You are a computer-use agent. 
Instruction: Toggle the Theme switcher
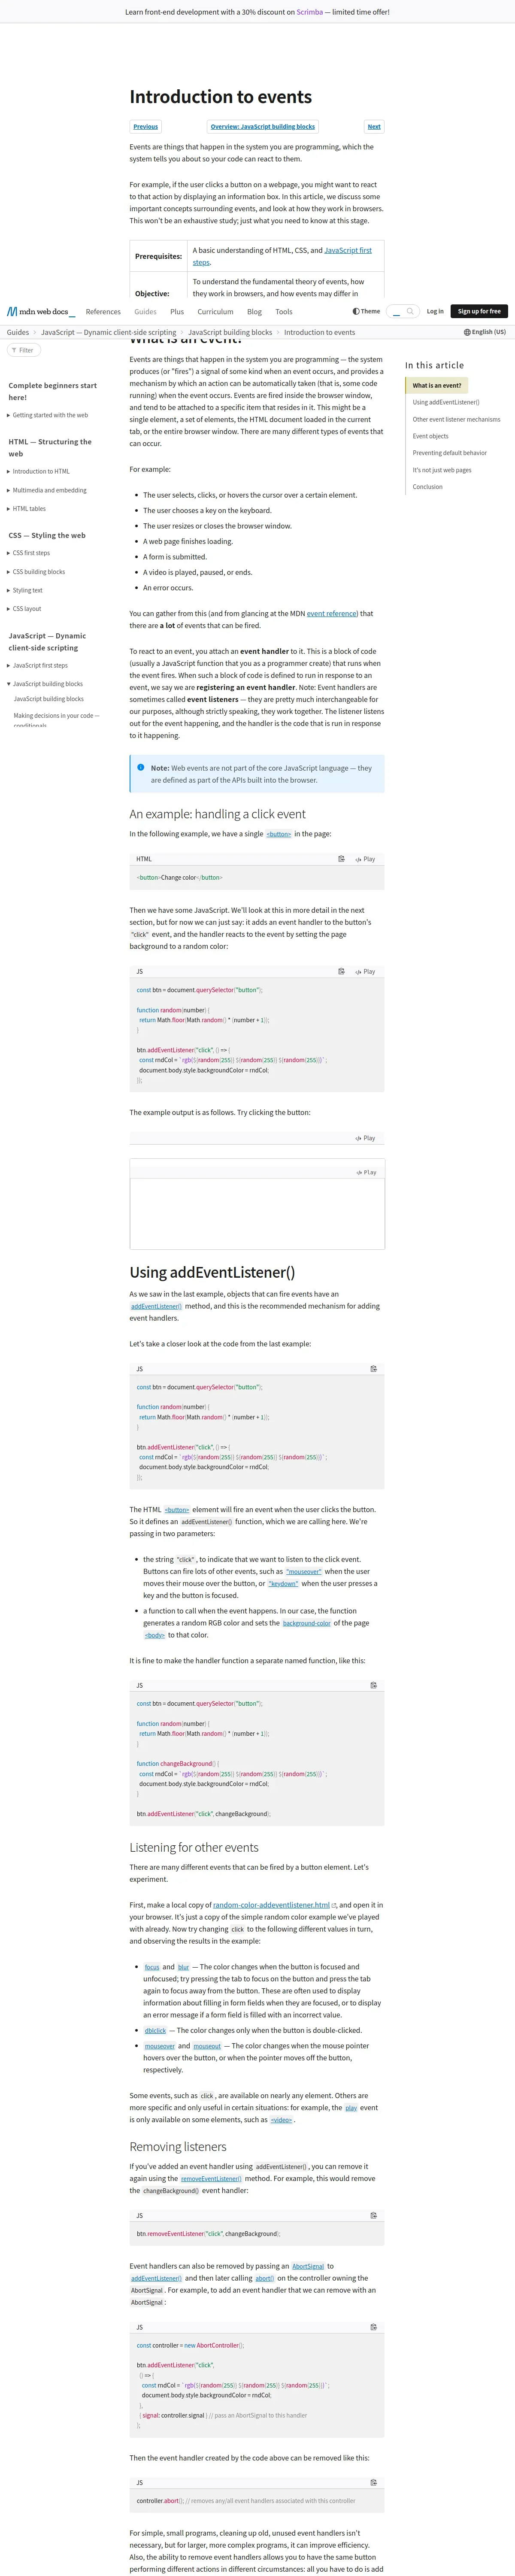pos(366,311)
